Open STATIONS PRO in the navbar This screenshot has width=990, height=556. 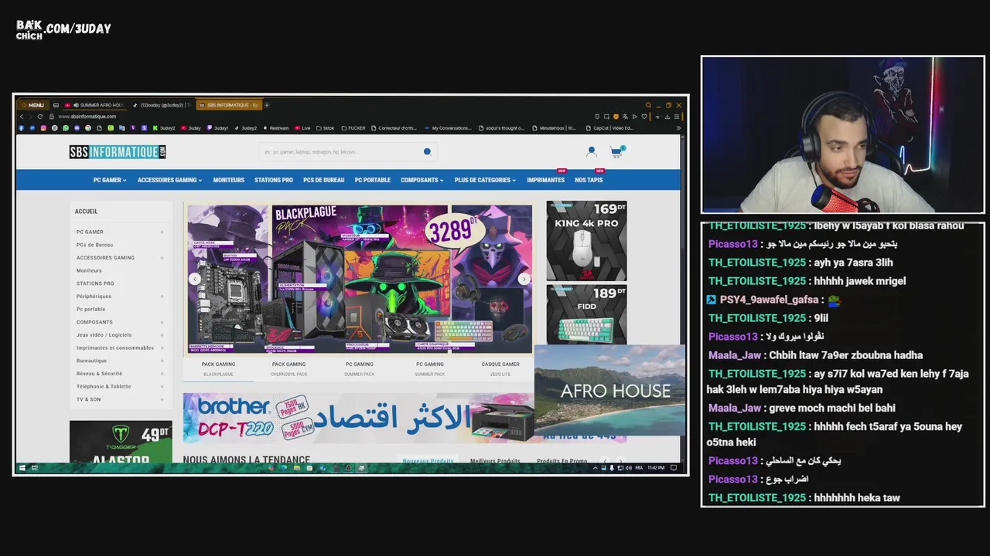coord(274,180)
